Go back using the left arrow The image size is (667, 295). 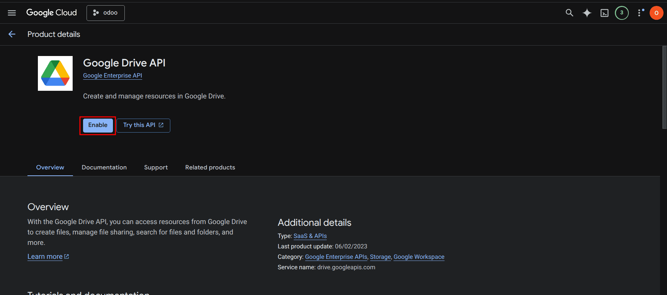[12, 34]
